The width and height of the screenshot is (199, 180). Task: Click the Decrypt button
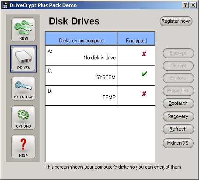[x=178, y=66]
